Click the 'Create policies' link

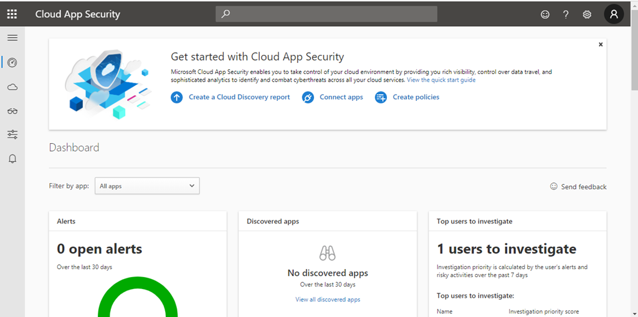tap(416, 97)
